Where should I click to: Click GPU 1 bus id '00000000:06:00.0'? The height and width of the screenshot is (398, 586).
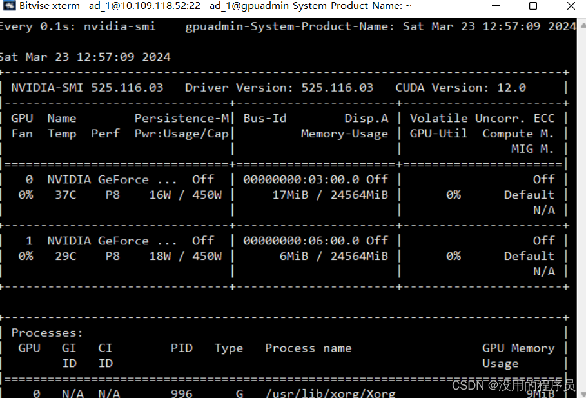click(301, 241)
